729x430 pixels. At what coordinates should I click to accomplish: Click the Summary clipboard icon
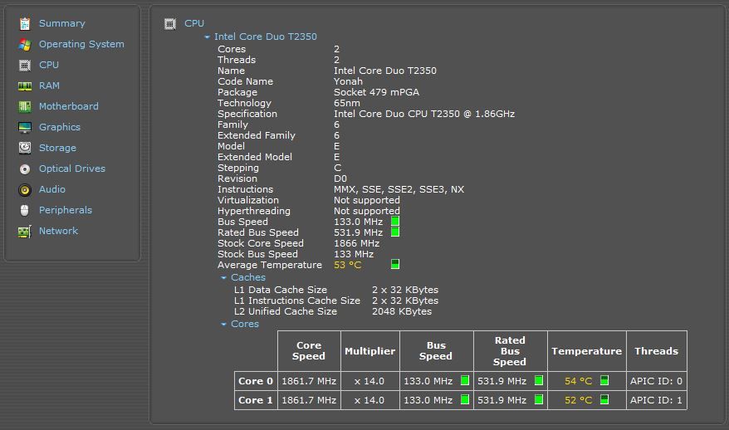click(25, 23)
